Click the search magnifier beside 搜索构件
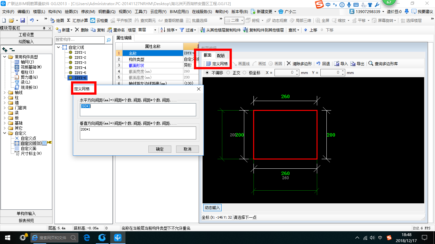The width and height of the screenshot is (435, 244). click(x=109, y=40)
